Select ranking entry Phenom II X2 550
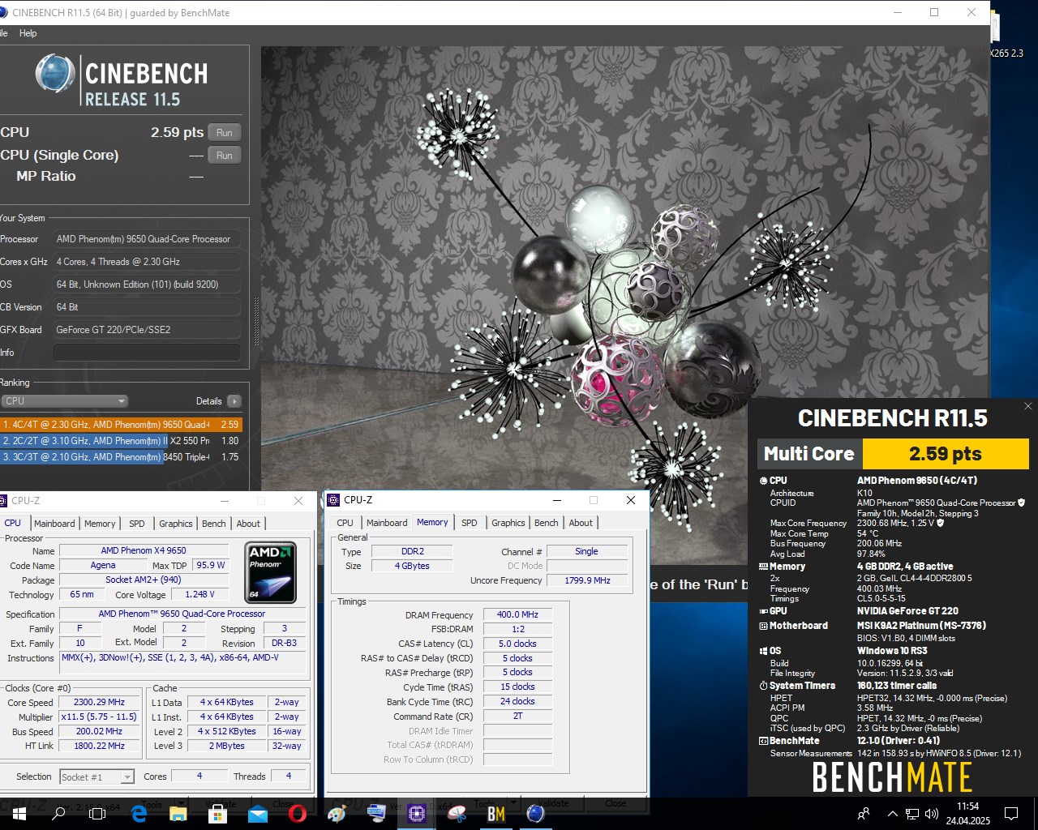Image resolution: width=1038 pixels, height=830 pixels. 121,441
